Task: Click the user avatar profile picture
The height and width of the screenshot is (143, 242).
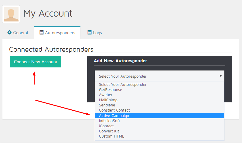Action: (11, 14)
